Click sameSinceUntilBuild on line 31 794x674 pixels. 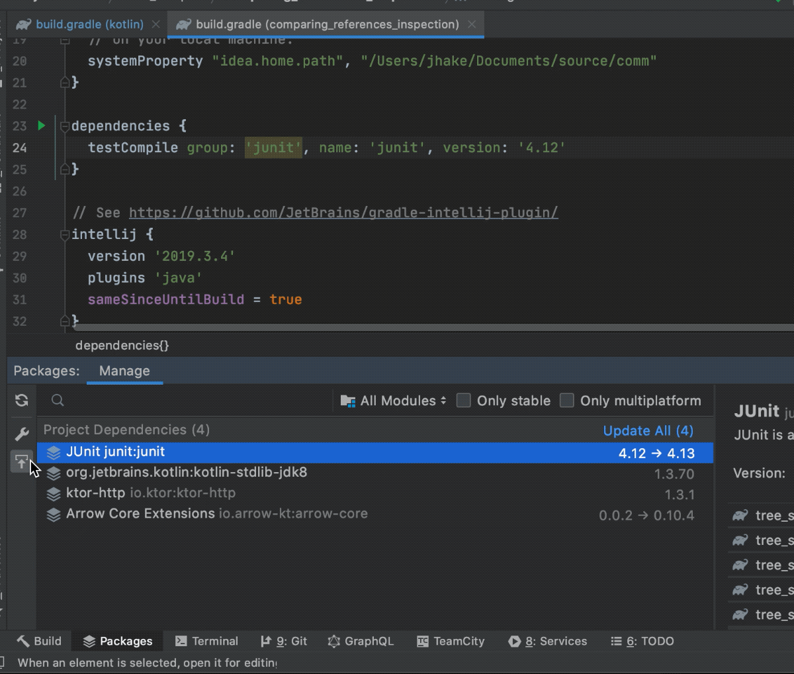(166, 299)
